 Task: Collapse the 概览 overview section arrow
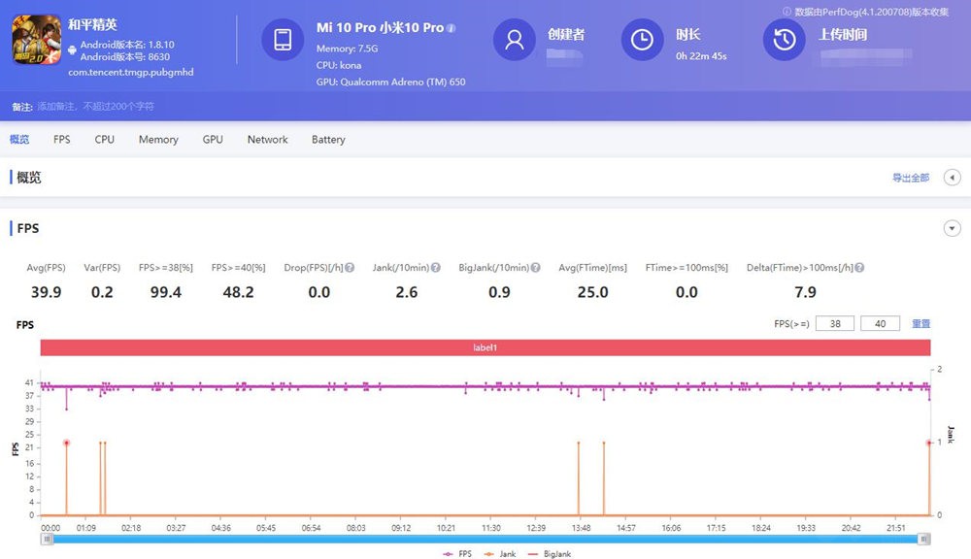(952, 178)
